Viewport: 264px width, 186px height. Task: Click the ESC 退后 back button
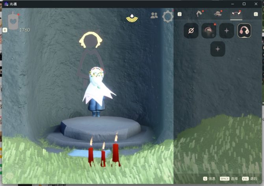[x=249, y=178]
